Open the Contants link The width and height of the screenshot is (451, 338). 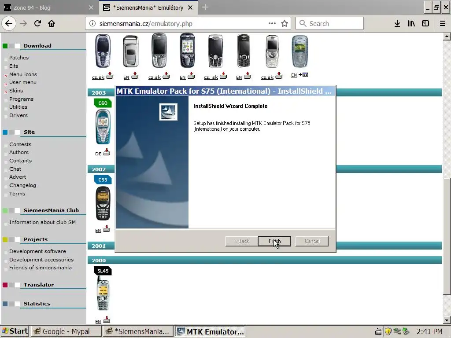(x=20, y=160)
